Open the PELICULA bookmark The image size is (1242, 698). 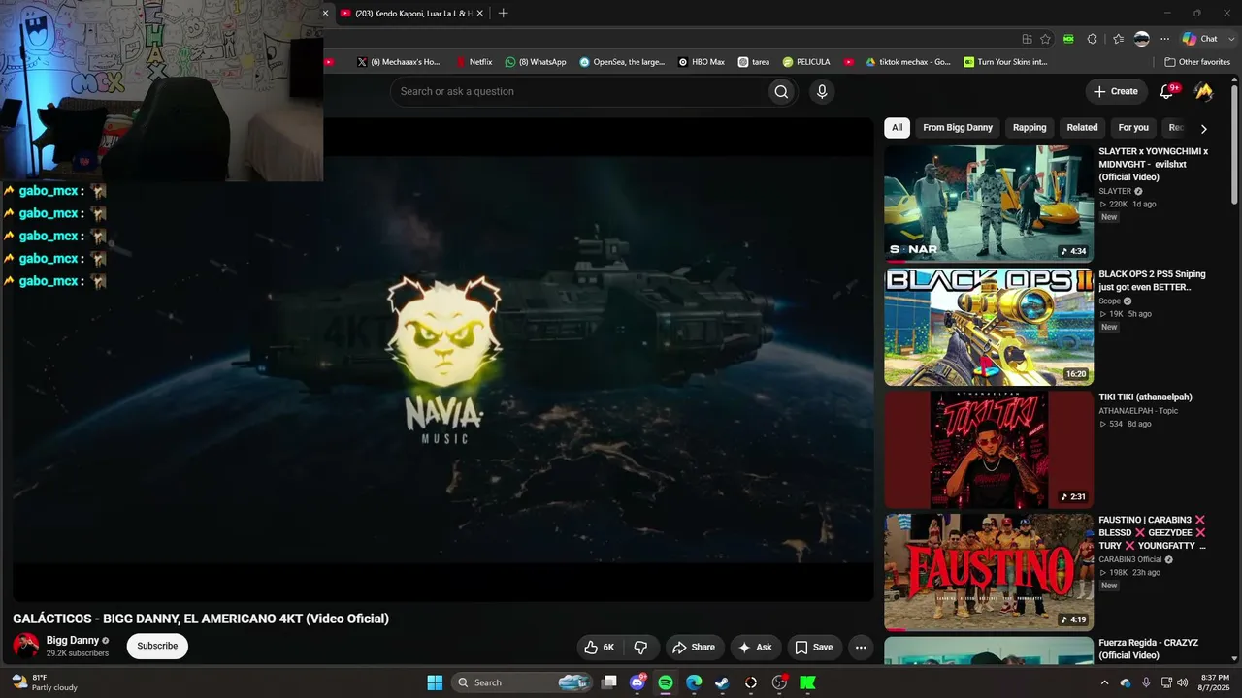pos(806,62)
